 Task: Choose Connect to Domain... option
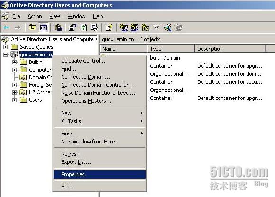pyautogui.click(x=100, y=77)
